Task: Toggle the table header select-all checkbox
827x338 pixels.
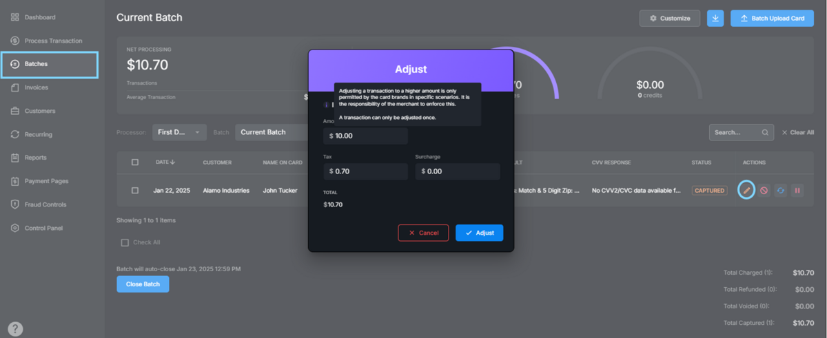Action: pos(135,162)
